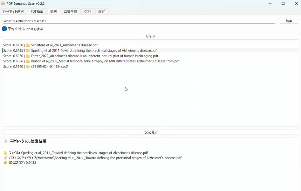Uncheck 平均ベクトルでPDFを検索 checkbox
The width and height of the screenshot is (301, 191).
coord(4,29)
